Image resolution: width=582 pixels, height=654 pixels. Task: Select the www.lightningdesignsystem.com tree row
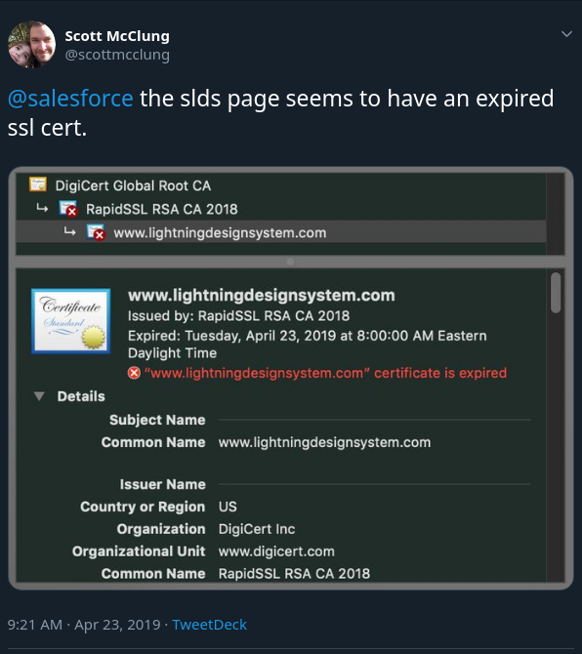[x=281, y=232]
